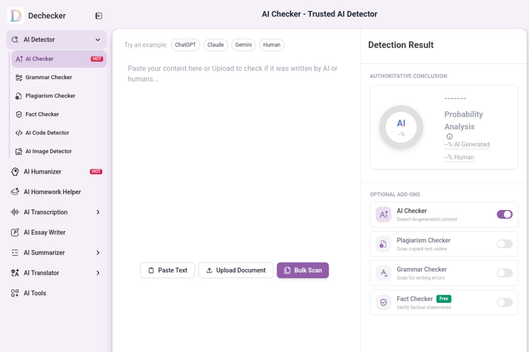
Task: Click the AI probability donut gauge
Action: point(401,127)
